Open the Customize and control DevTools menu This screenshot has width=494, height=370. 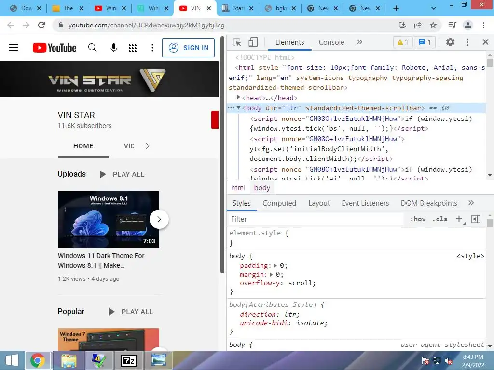click(x=467, y=42)
